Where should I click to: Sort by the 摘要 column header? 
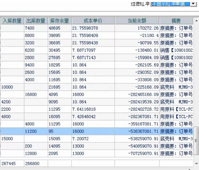click(x=176, y=21)
